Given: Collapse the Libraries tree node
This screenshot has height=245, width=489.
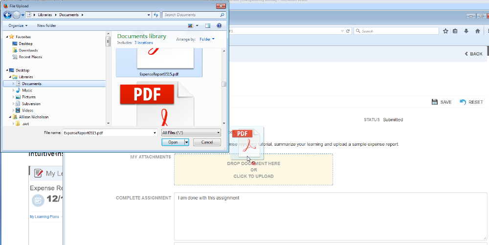Looking at the screenshot, I should (x=10, y=77).
